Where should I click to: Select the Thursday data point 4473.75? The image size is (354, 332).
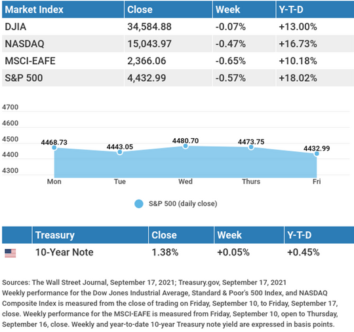click(251, 147)
